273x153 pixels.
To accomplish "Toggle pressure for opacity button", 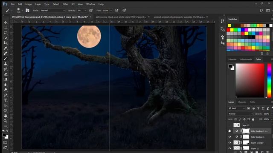I will [x=91, y=10].
